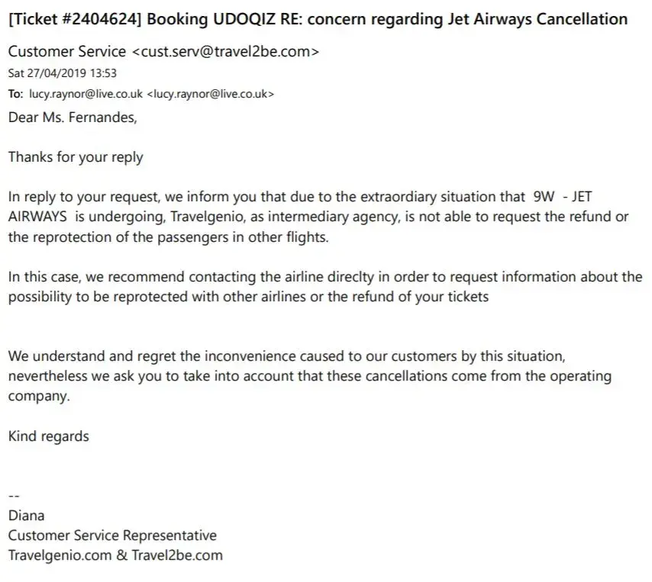This screenshot has width=652, height=582.
Task: Open the Travelgenio.com link in signature
Action: pyautogui.click(x=60, y=555)
